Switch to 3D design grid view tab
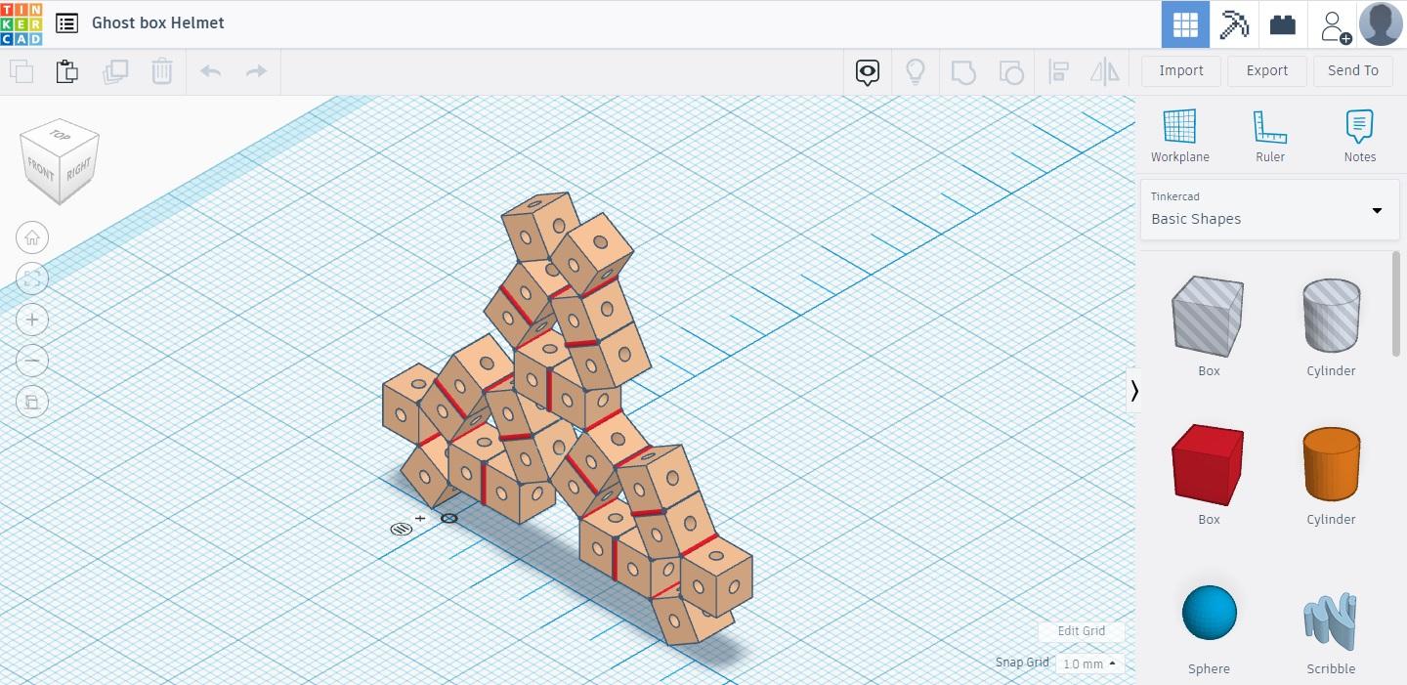This screenshot has height=685, width=1407. click(x=1185, y=24)
